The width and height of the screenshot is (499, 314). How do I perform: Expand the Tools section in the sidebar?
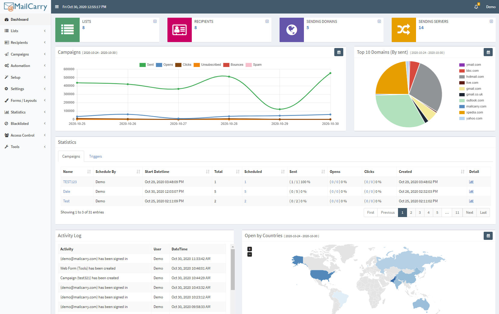coord(14,146)
